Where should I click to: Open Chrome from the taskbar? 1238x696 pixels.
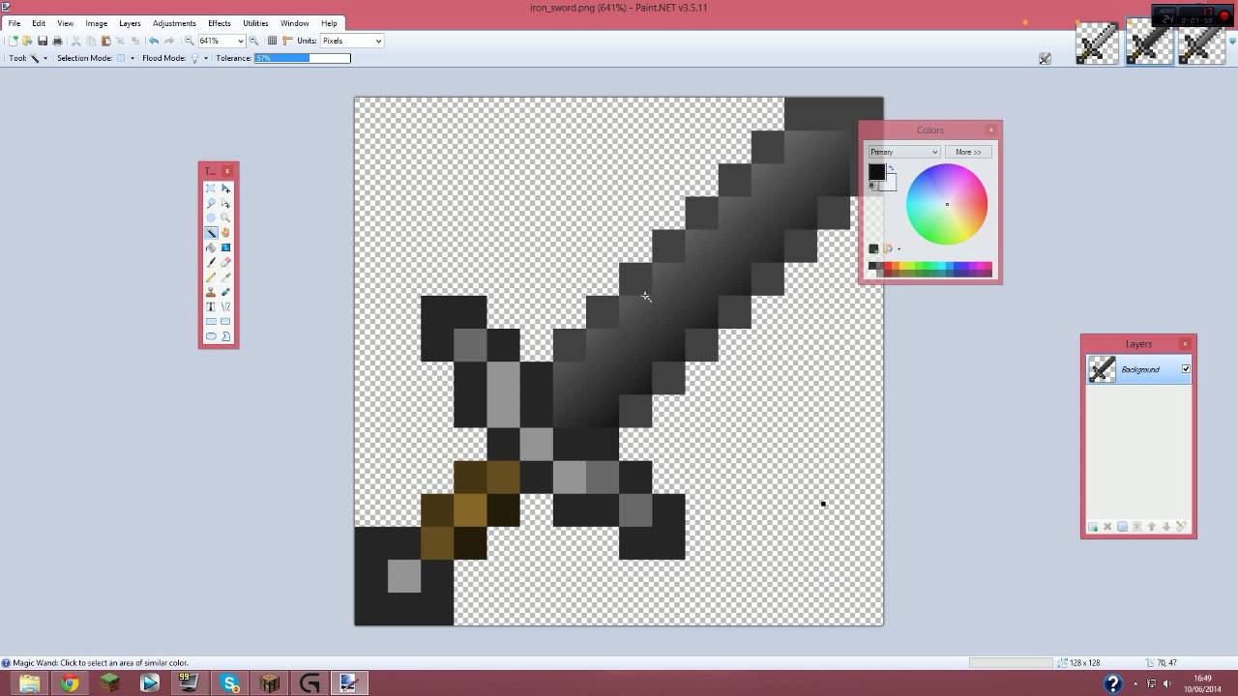(70, 683)
